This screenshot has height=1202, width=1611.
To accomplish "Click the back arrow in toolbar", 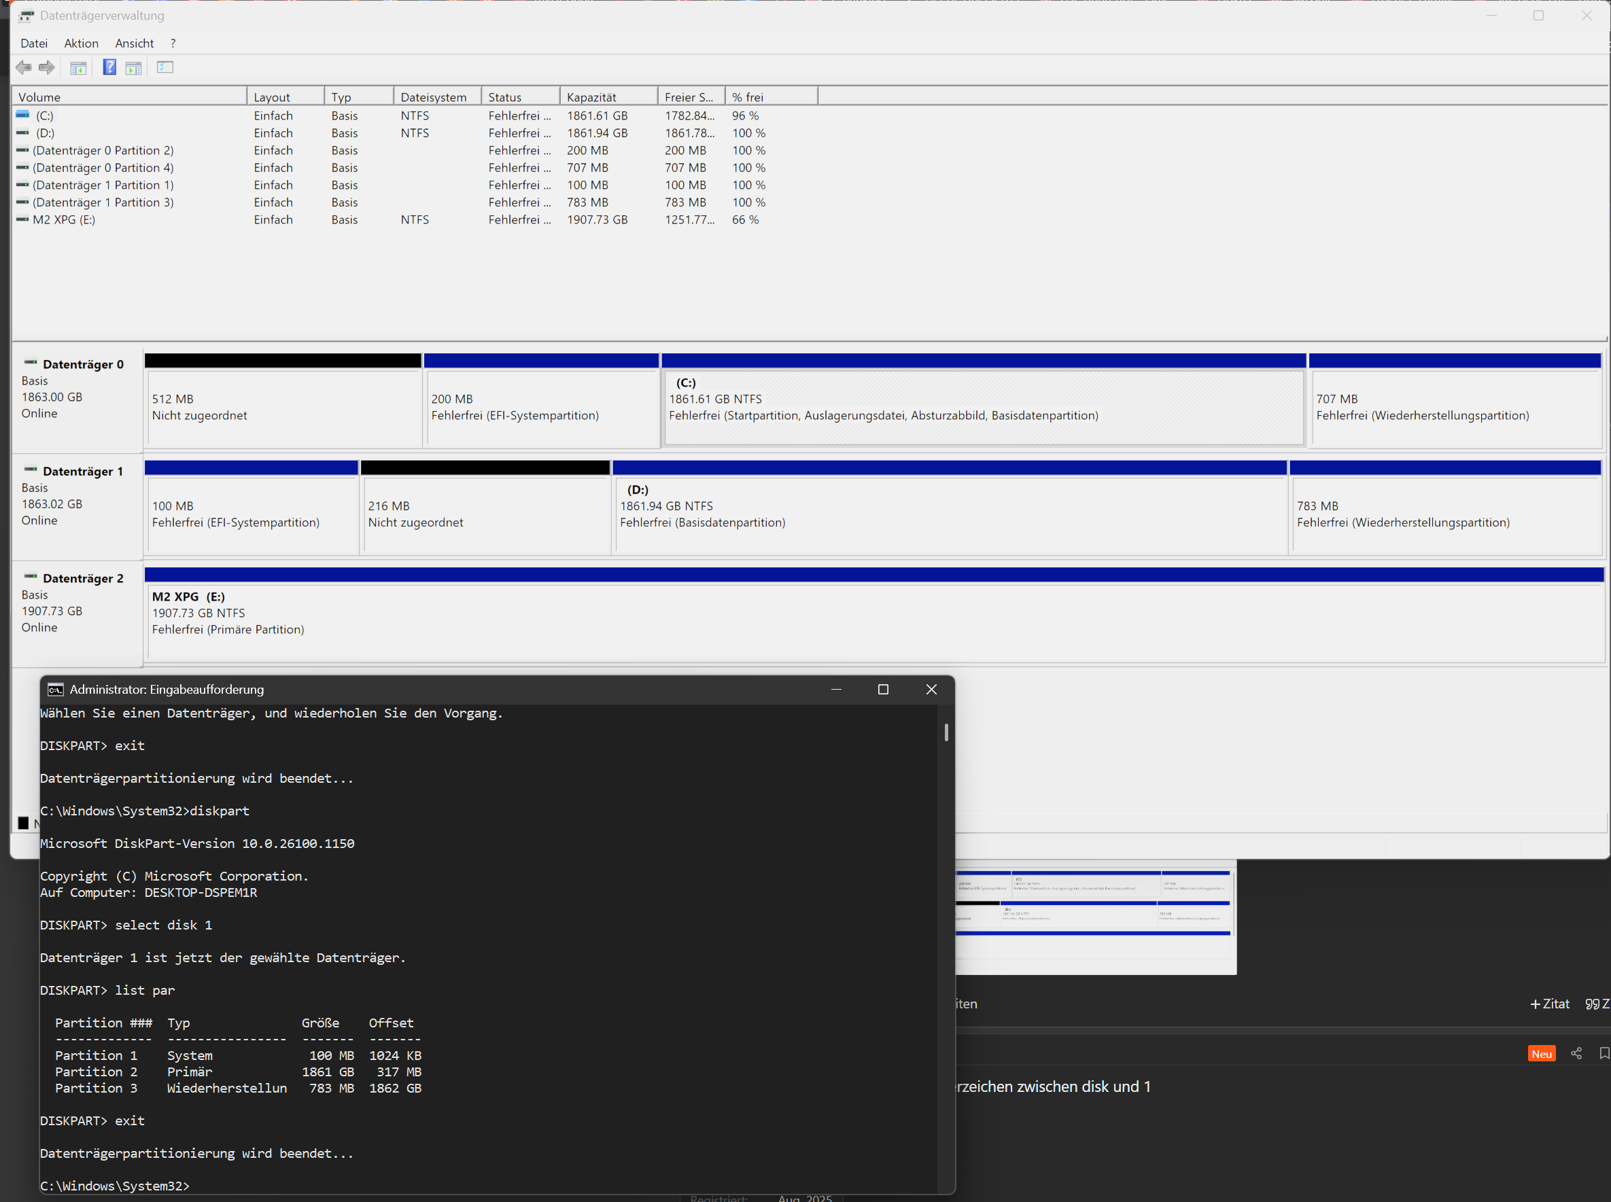I will [23, 68].
